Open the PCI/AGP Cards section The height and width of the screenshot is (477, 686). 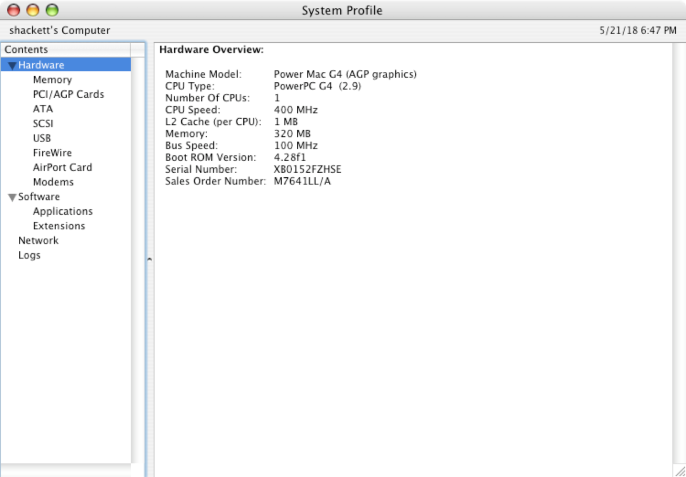tap(69, 94)
